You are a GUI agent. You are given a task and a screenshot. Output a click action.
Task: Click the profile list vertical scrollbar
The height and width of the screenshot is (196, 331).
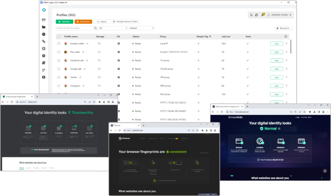click(x=290, y=47)
